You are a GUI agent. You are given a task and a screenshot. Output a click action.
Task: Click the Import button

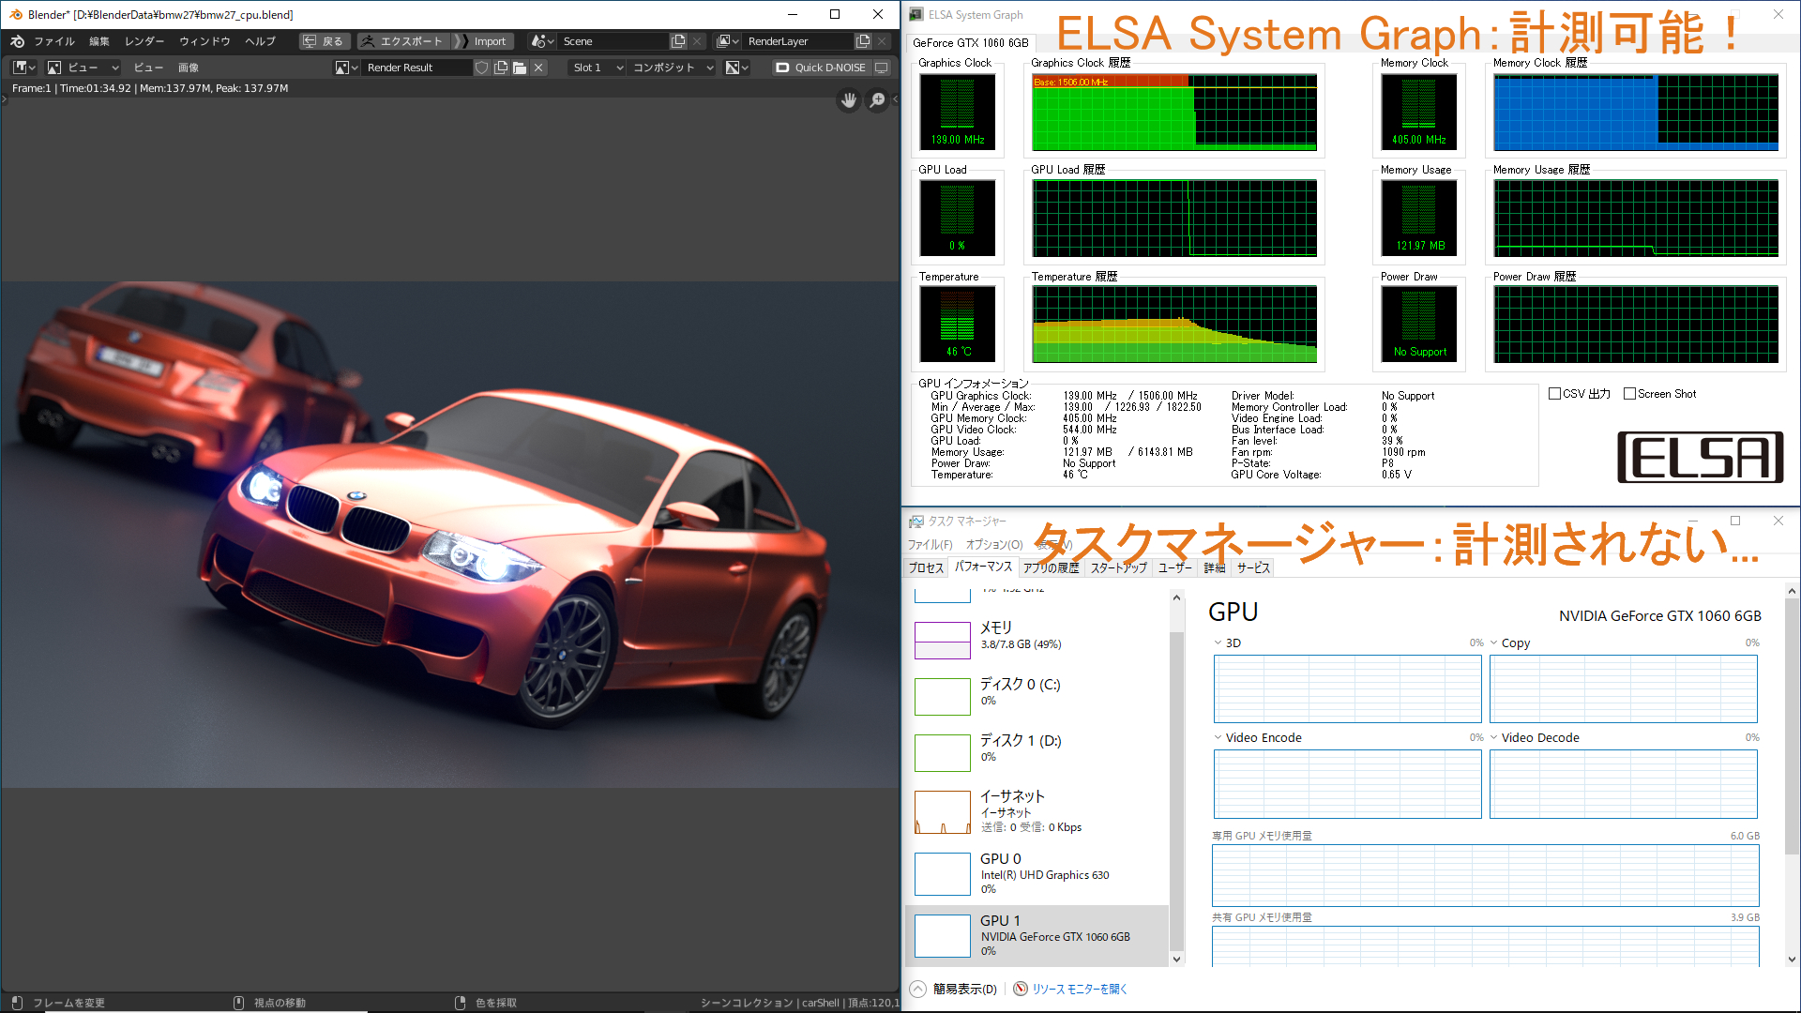[483, 41]
